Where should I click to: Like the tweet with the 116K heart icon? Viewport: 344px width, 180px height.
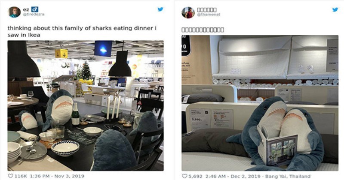pyautogui.click(x=10, y=176)
